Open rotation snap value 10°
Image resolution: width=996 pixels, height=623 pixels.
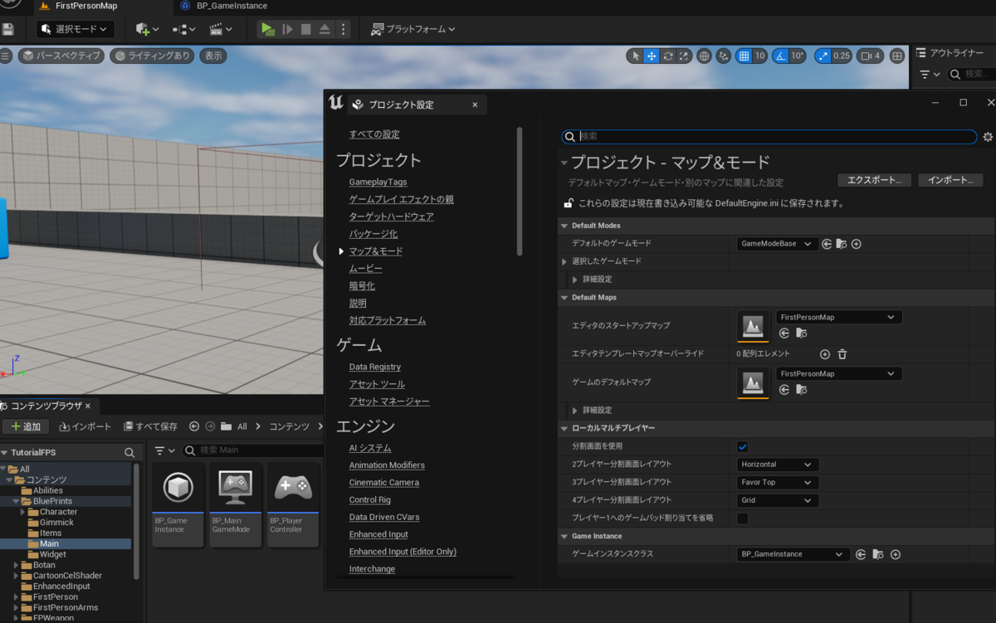(798, 56)
